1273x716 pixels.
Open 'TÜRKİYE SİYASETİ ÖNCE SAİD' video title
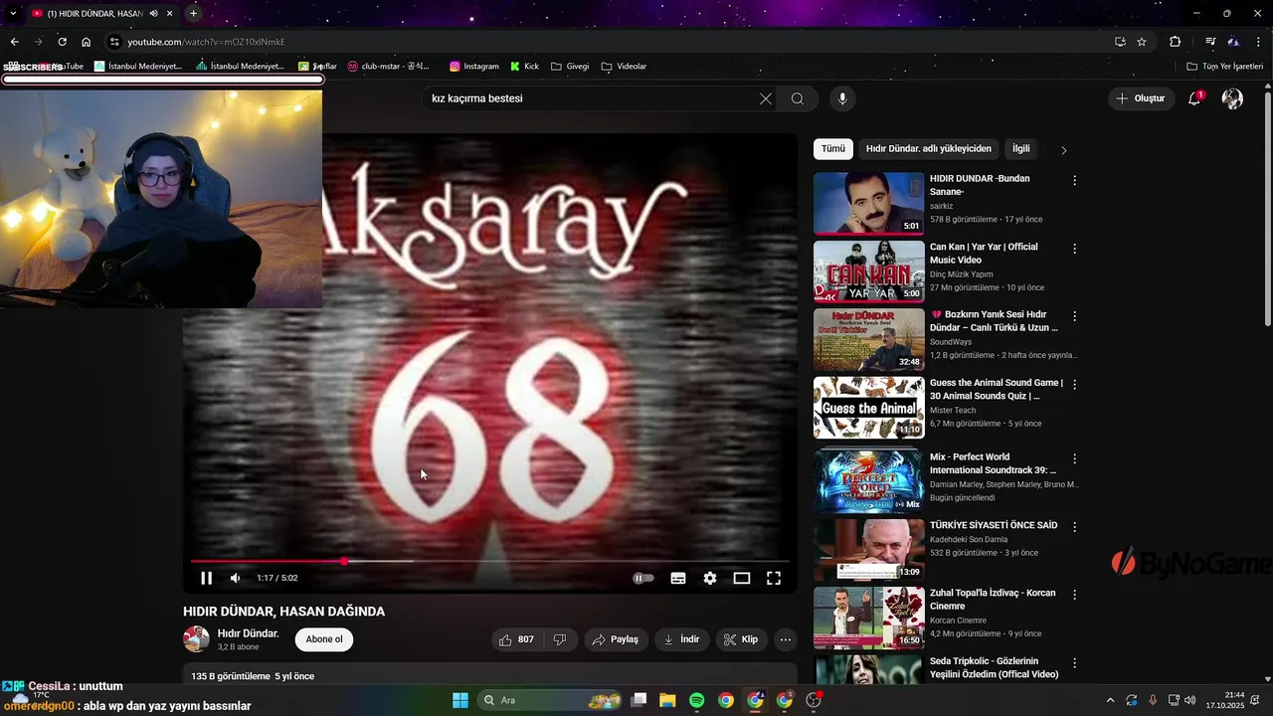click(x=994, y=525)
